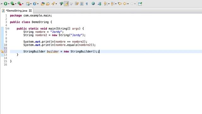Click the 'DemoString' class name
Viewport: 202px width, 114px height.
(x=40, y=22)
